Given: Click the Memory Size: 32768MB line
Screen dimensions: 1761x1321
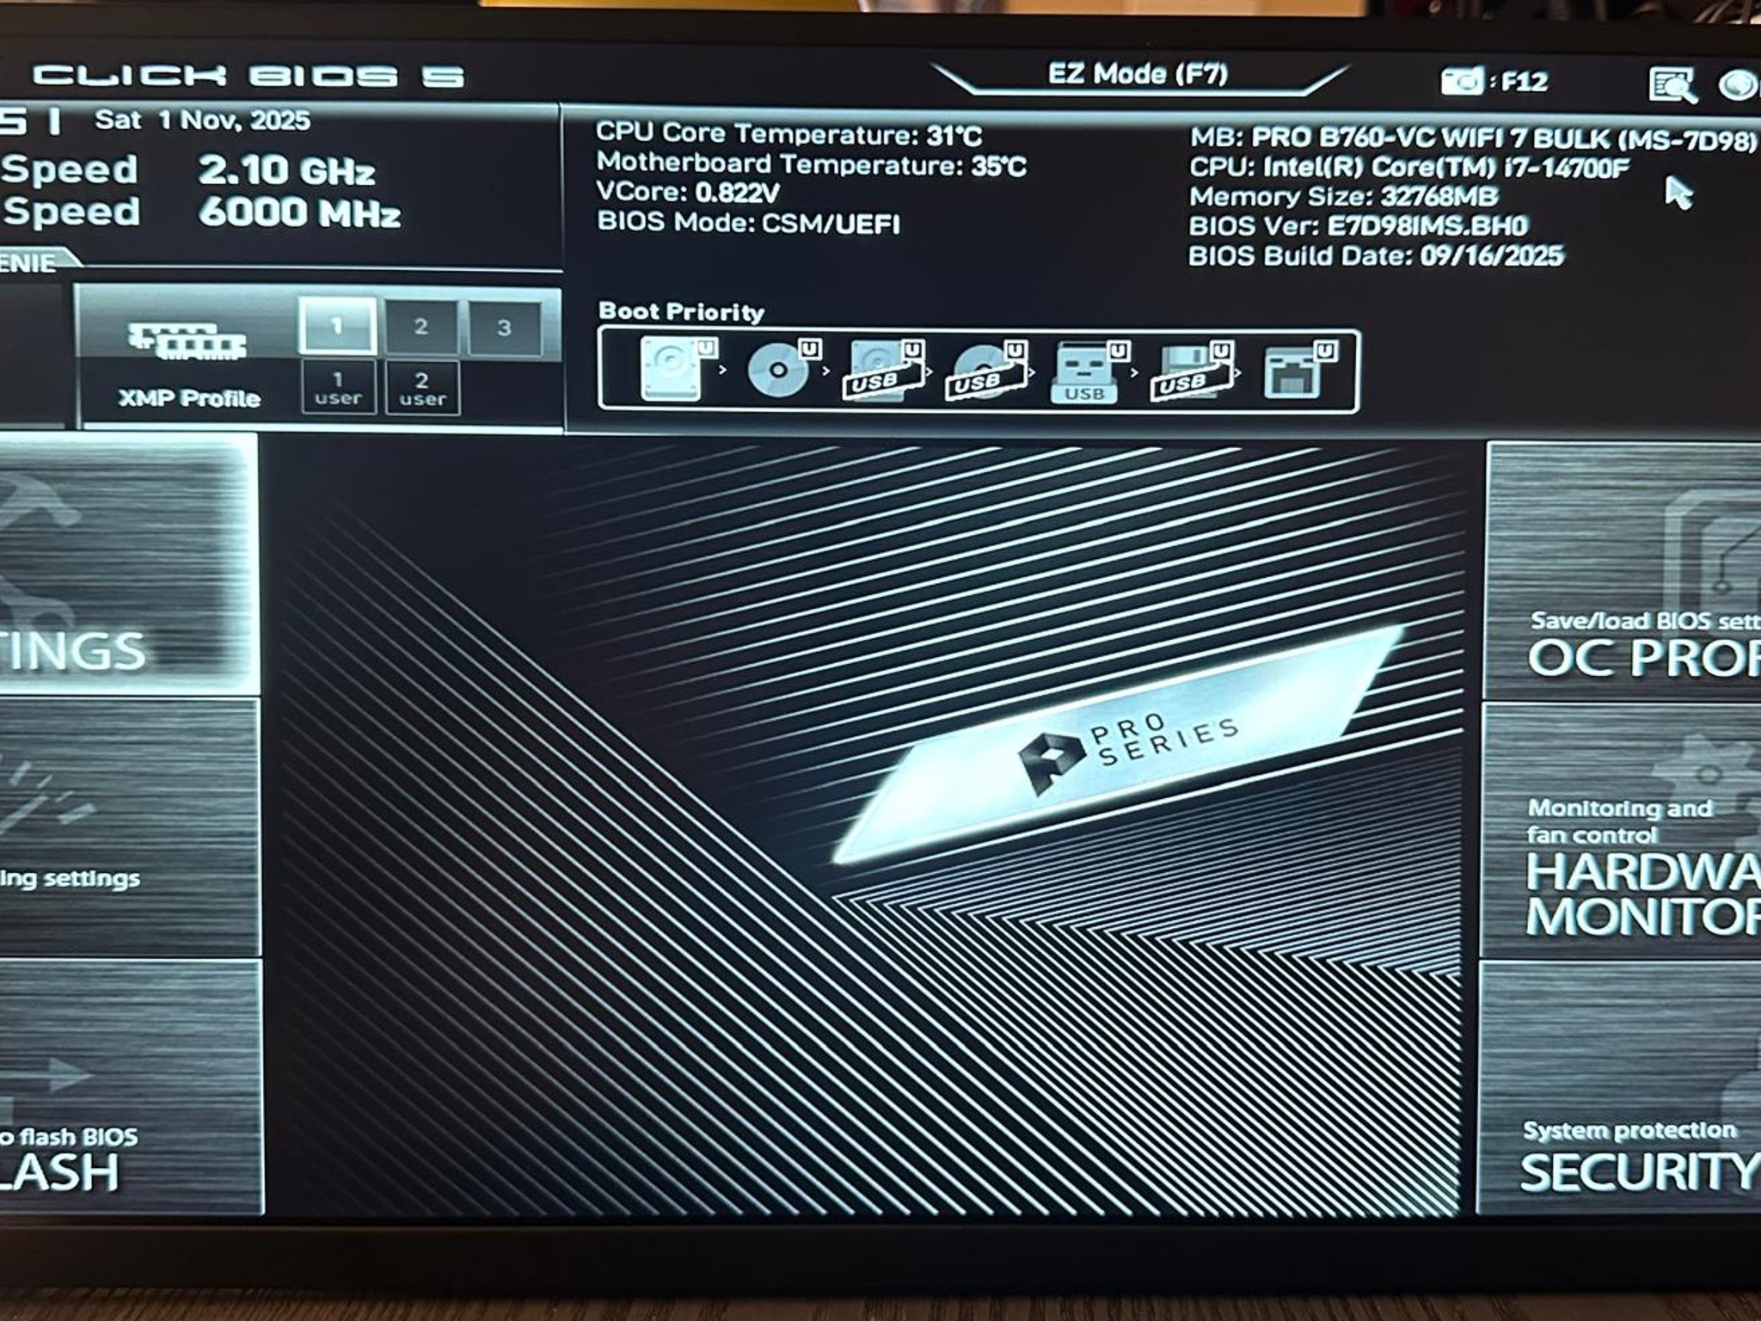Looking at the screenshot, I should click(1343, 197).
